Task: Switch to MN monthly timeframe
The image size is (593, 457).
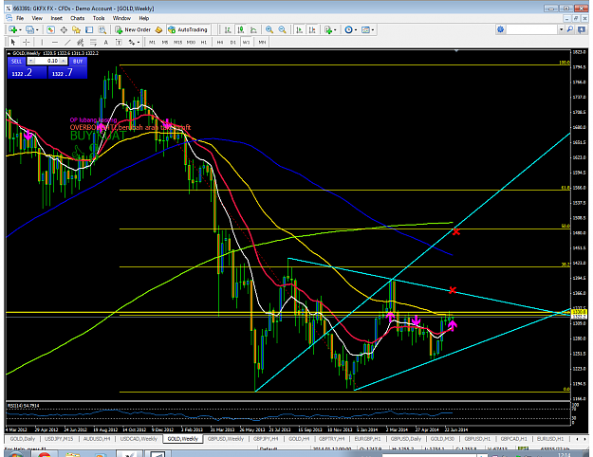Action: pyautogui.click(x=262, y=43)
